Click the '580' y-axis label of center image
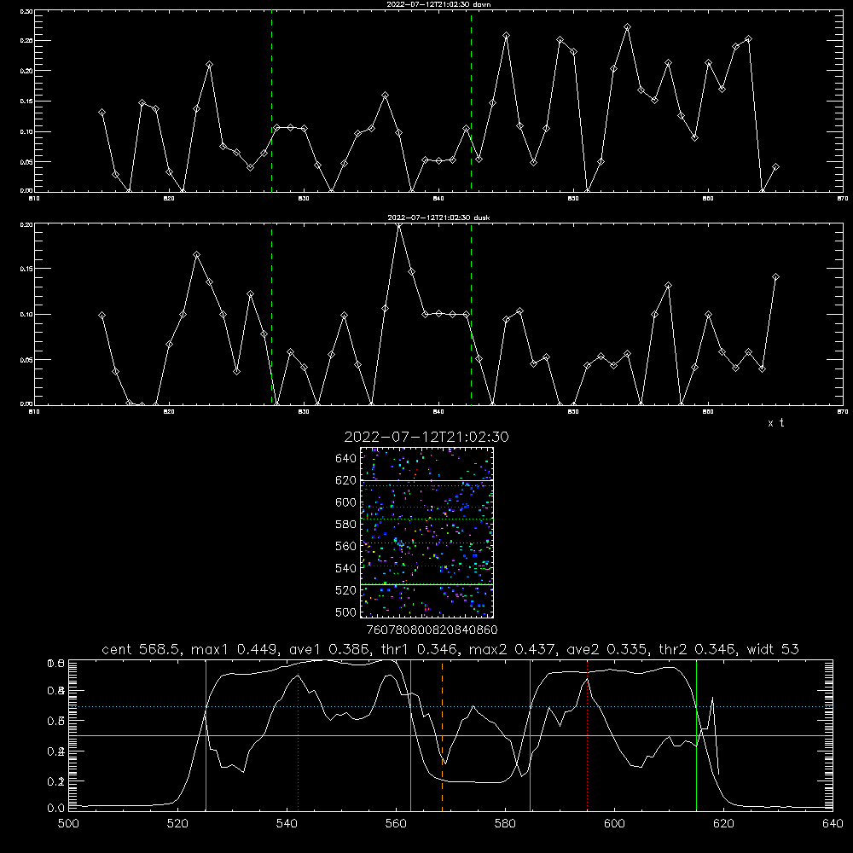This screenshot has height=853, width=853. pyautogui.click(x=346, y=525)
